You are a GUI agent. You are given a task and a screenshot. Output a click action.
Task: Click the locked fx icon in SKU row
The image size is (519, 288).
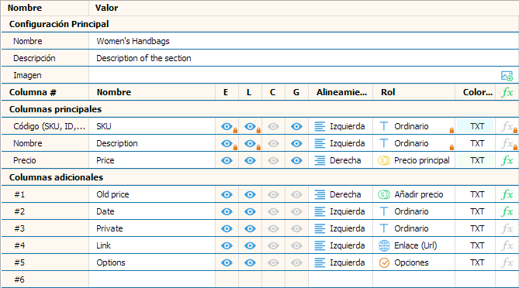pyautogui.click(x=507, y=126)
